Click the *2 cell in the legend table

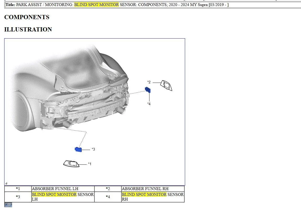[x=108, y=189]
